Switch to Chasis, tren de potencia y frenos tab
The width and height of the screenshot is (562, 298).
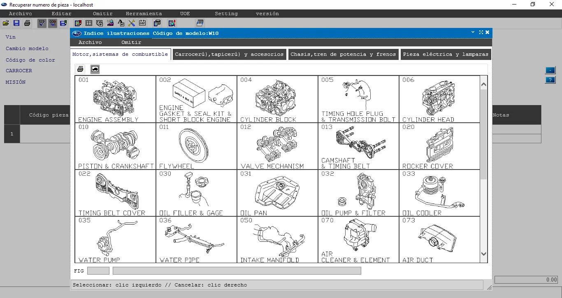[x=343, y=54]
